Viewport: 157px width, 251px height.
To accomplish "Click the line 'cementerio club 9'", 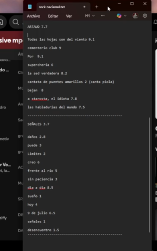I will [44, 48].
